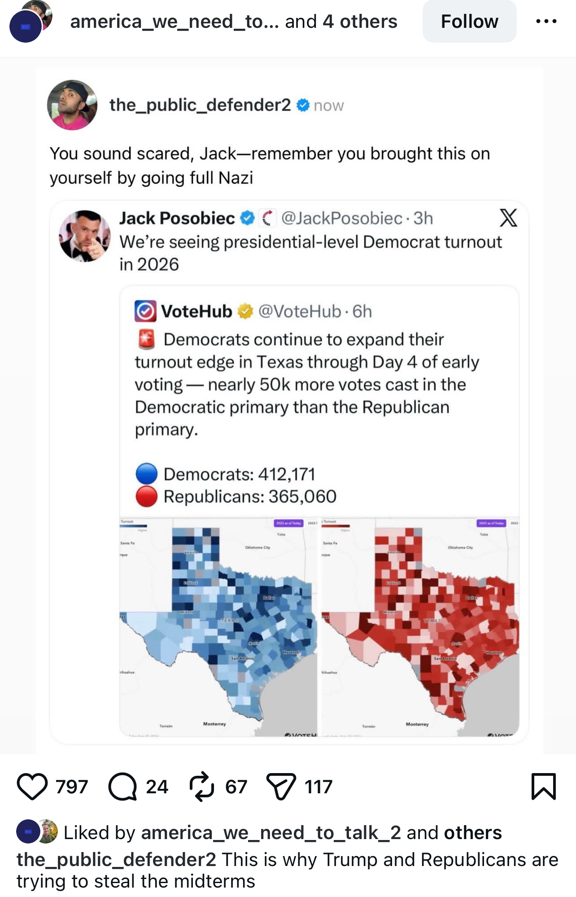Open the blue Democratic turnout Texas map

(x=218, y=626)
